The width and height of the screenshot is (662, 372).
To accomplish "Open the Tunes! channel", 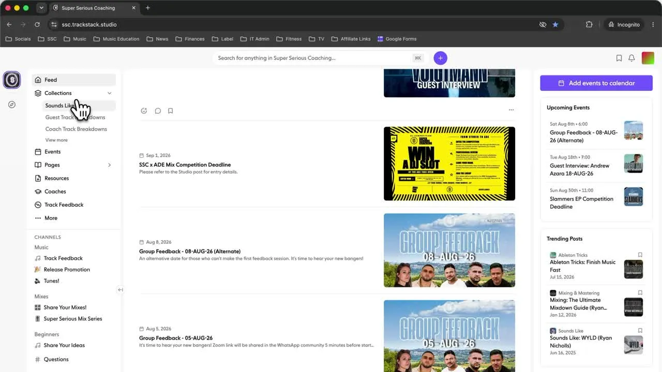I will 47,281.
